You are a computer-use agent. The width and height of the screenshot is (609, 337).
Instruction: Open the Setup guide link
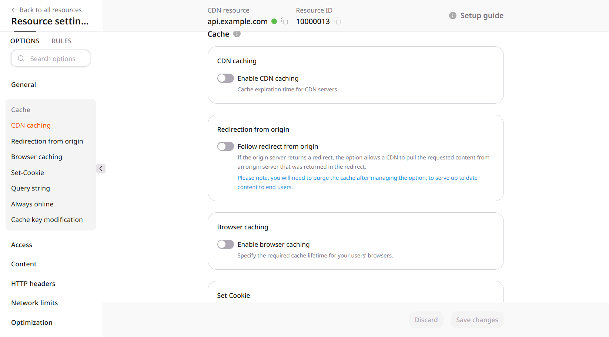(x=482, y=16)
